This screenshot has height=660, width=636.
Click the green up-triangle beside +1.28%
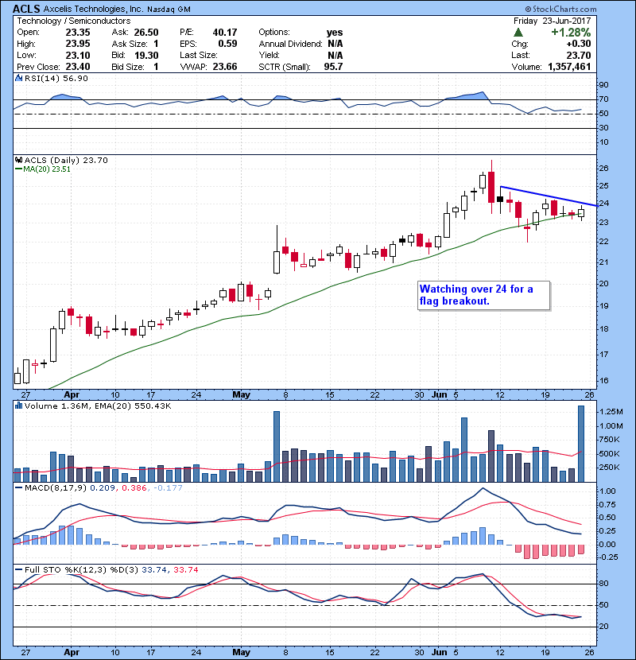(518, 33)
